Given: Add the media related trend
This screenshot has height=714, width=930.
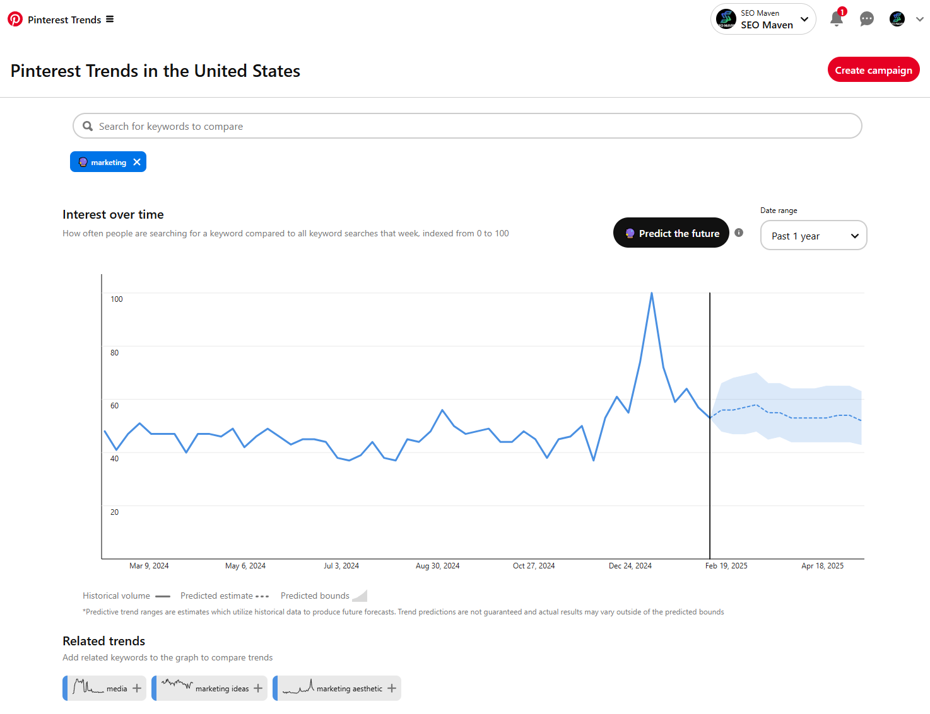Looking at the screenshot, I should click(137, 688).
